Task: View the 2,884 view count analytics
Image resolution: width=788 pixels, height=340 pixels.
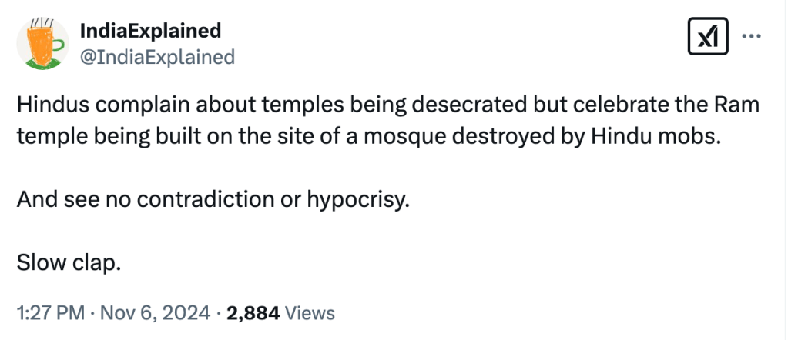Action: (253, 313)
